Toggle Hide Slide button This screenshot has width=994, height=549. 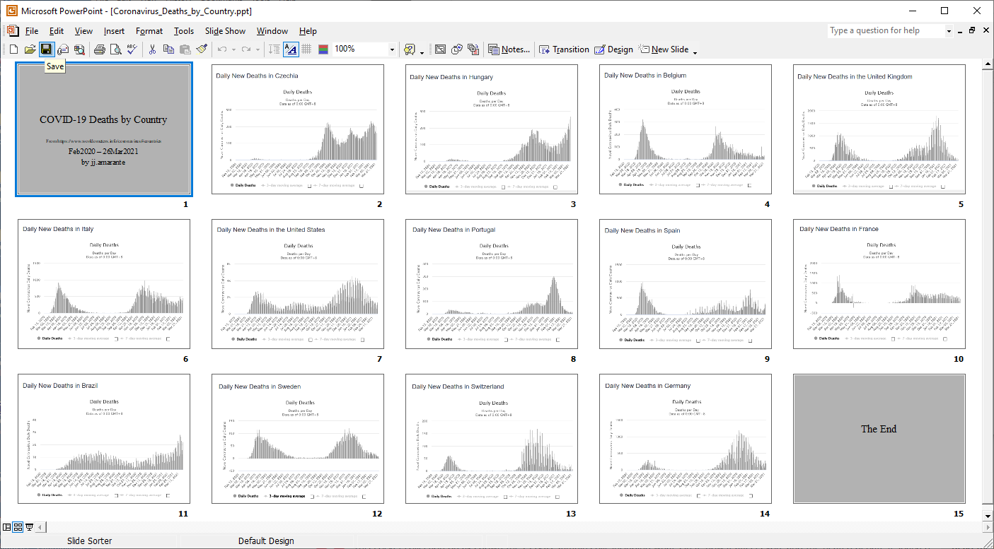tap(440, 49)
